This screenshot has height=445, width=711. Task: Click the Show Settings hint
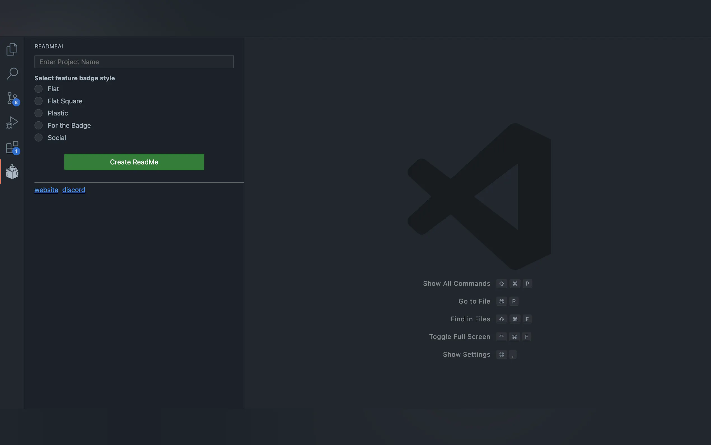tap(466, 354)
